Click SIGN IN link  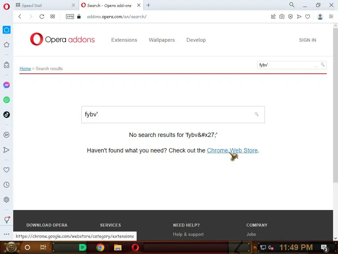pos(308,40)
